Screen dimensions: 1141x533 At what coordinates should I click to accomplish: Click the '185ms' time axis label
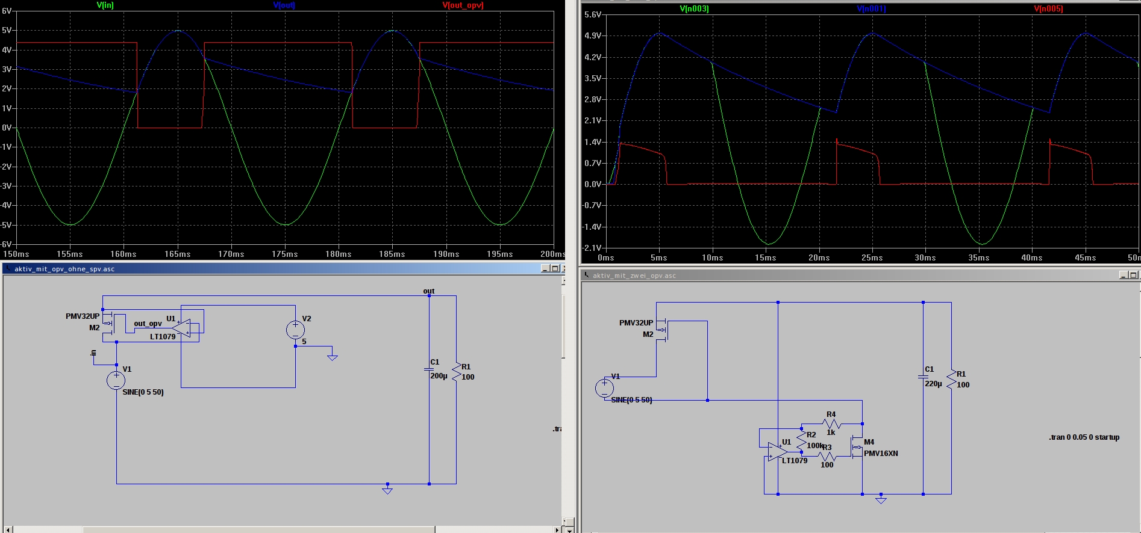click(x=392, y=254)
